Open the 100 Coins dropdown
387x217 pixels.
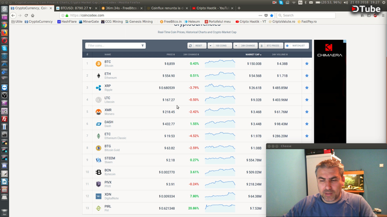[x=220, y=46]
